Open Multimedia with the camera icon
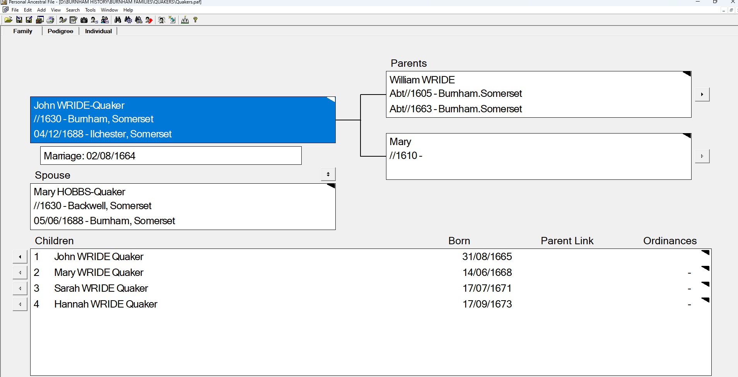The image size is (738, 377). click(84, 20)
